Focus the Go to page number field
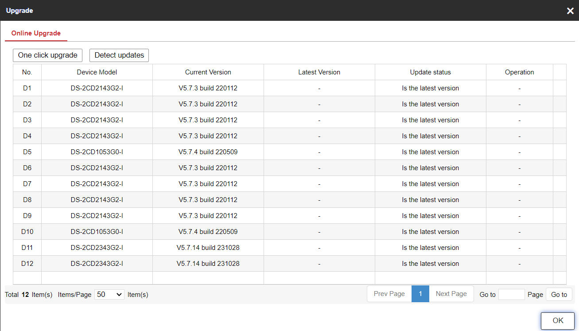This screenshot has height=331, width=579. 511,294
